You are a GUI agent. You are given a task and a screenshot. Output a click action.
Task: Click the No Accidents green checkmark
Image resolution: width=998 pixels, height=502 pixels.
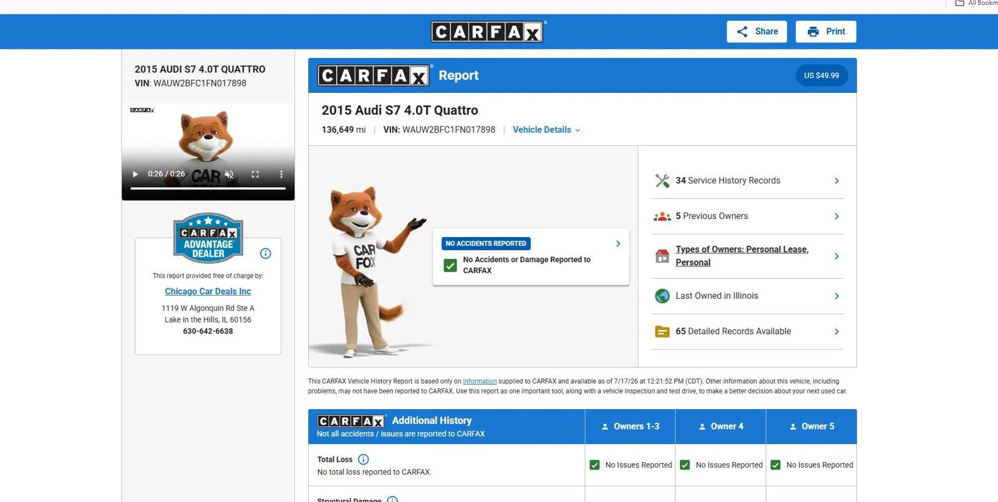450,265
